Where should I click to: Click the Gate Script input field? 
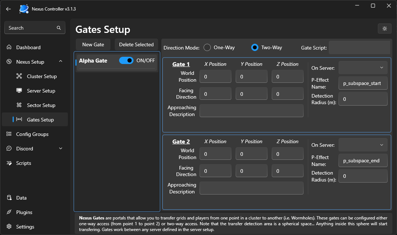tap(359, 47)
